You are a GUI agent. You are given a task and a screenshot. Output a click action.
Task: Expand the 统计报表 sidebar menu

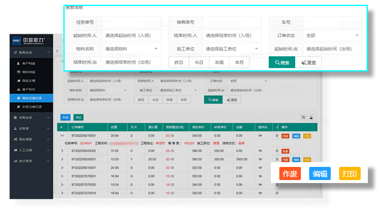[31, 161]
